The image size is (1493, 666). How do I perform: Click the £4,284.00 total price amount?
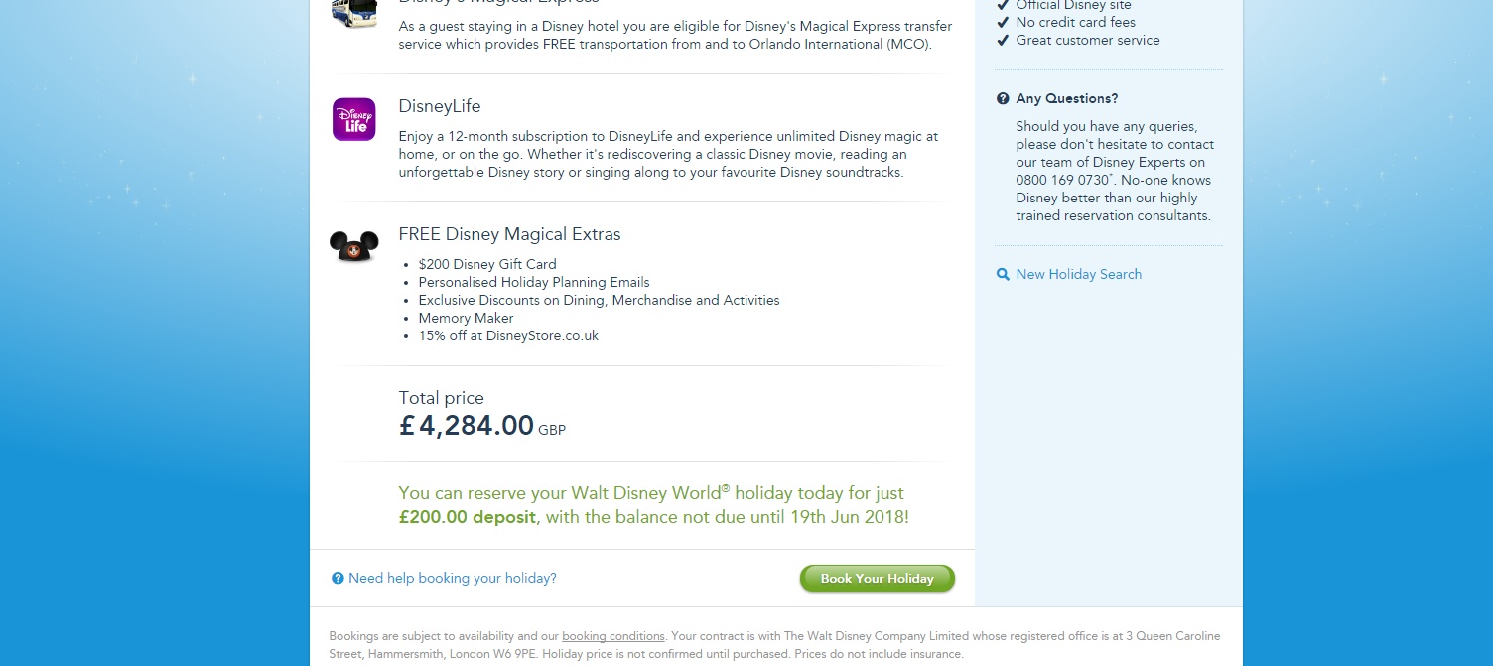pos(467,426)
